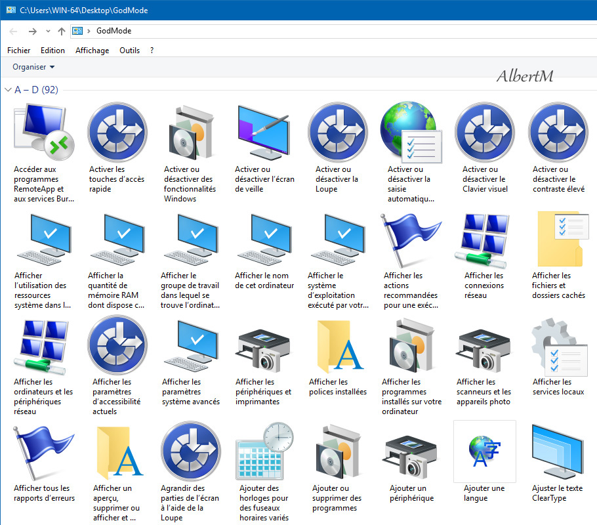Collapse the 'A – D (92)' group
Viewport: 597px width, 525px height.
8,90
